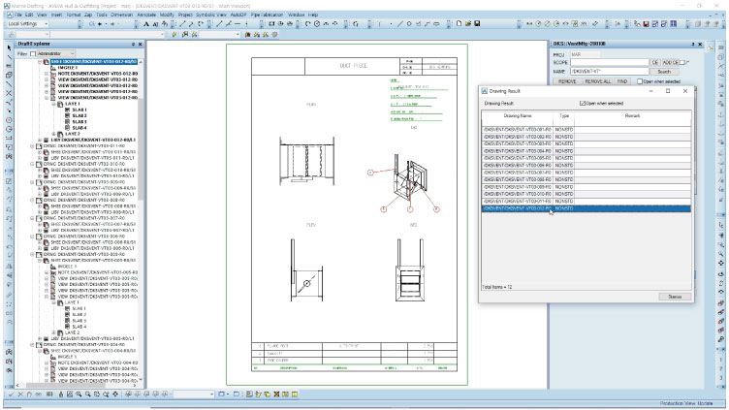
Task: Click the pin icon of DKS VentMfg panel
Action: pyautogui.click(x=693, y=45)
